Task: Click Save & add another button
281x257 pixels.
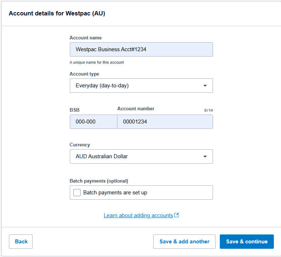Action: point(184,242)
